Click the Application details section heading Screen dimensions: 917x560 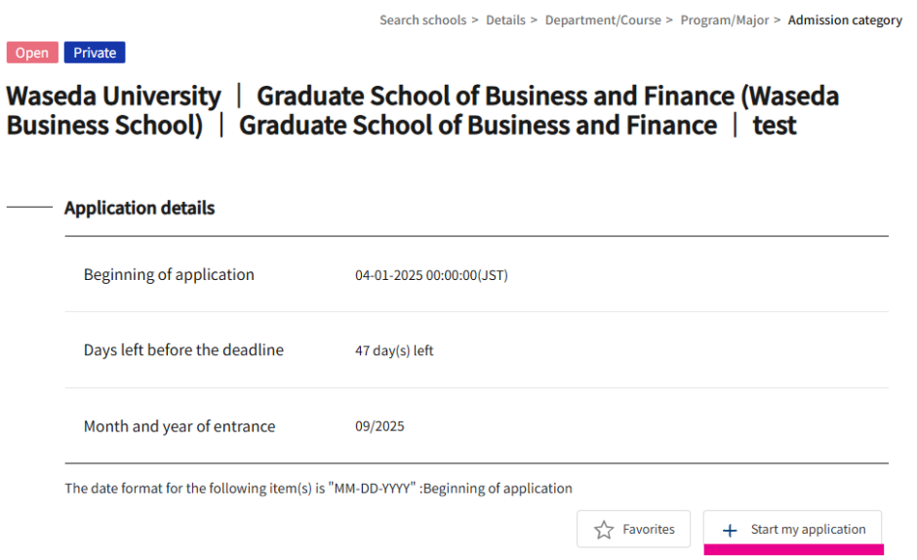click(x=140, y=208)
